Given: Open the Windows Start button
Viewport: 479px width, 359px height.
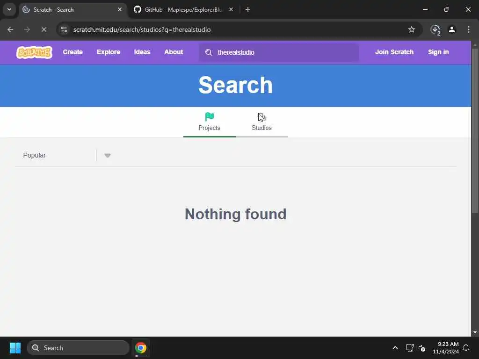Looking at the screenshot, I should point(15,348).
